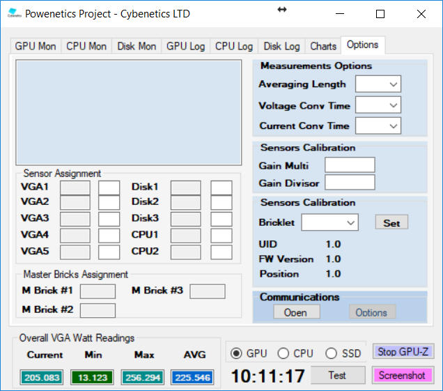443x391 pixels.
Task: Maximize the Powenetics window
Action: tap(380, 14)
